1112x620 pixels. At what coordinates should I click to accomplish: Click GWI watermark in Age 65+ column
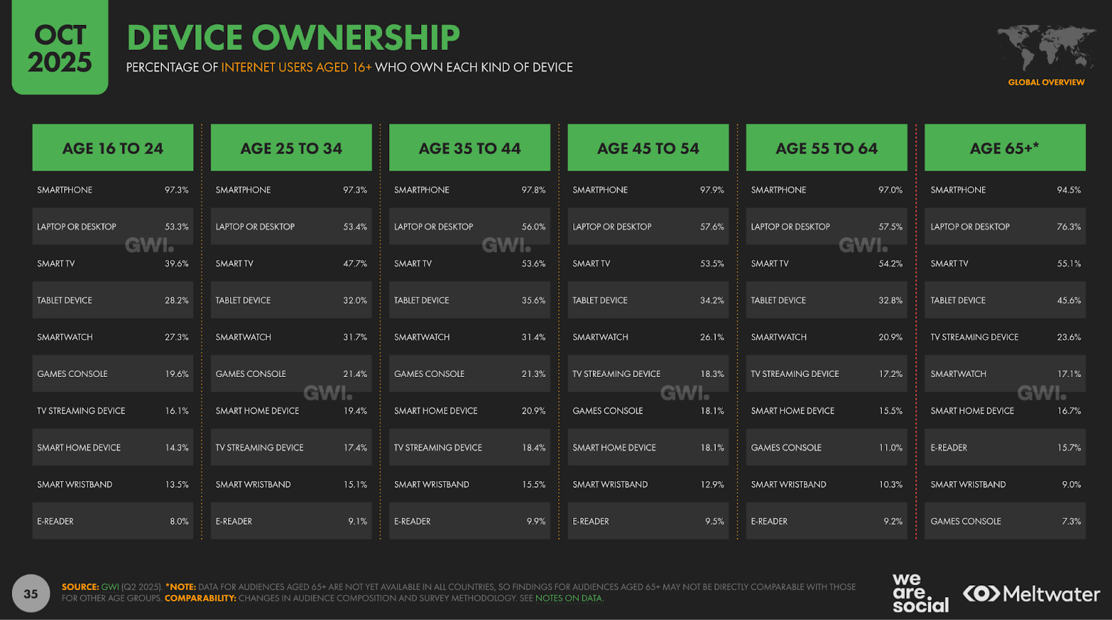1041,394
